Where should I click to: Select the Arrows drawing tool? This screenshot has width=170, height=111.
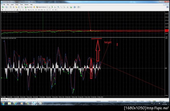coord(29,10)
